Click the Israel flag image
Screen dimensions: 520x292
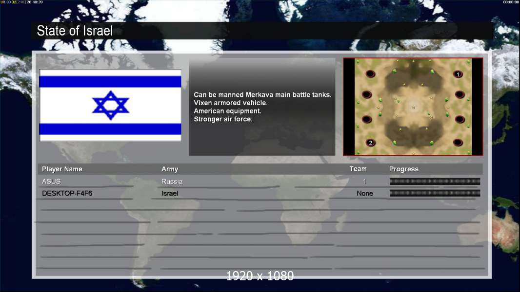pyautogui.click(x=110, y=105)
